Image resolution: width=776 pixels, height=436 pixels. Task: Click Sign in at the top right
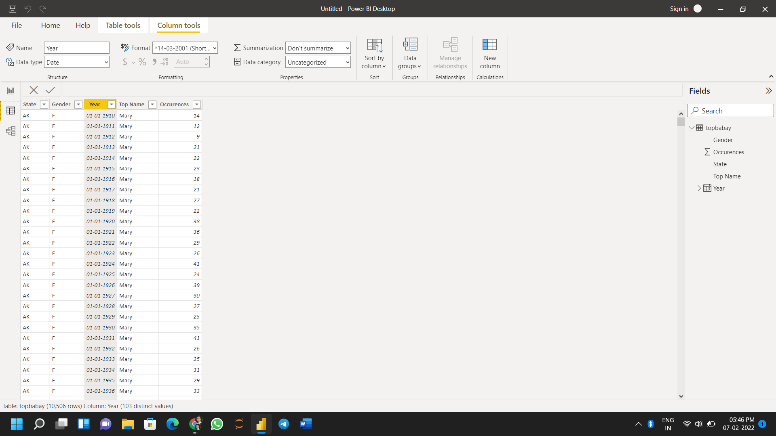point(679,8)
